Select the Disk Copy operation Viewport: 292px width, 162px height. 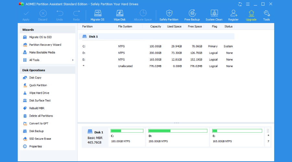click(35, 78)
